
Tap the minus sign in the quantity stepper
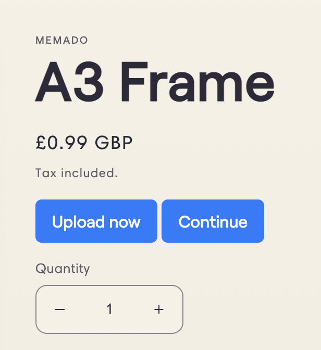pyautogui.click(x=60, y=309)
